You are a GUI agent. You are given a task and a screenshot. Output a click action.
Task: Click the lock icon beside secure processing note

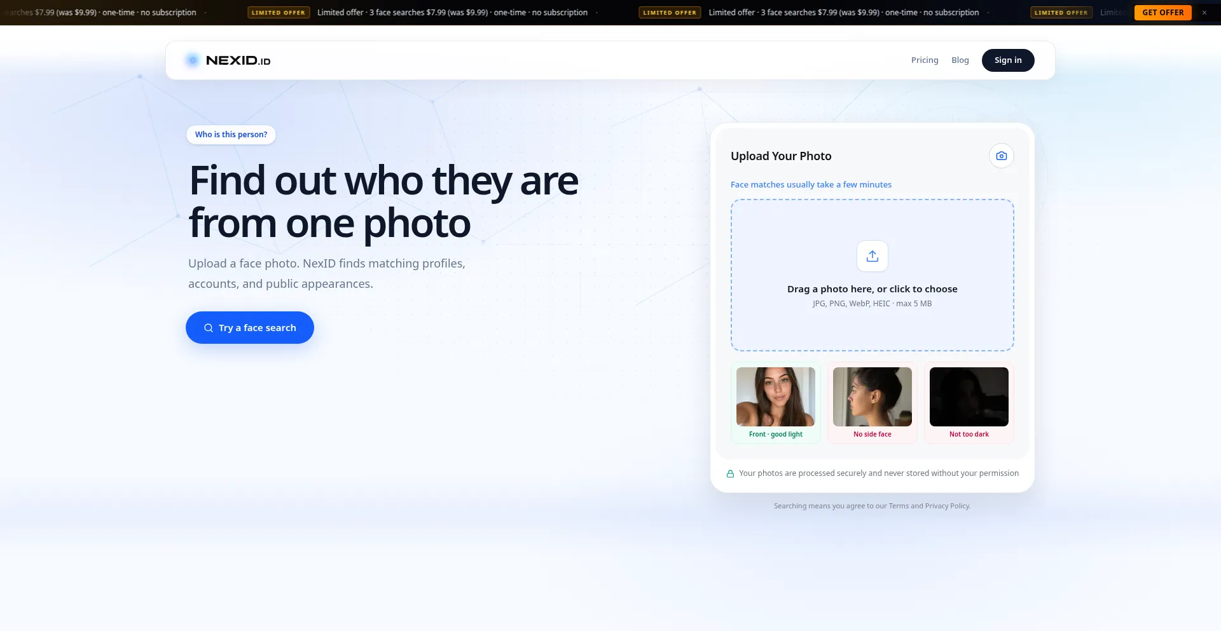[x=730, y=474]
